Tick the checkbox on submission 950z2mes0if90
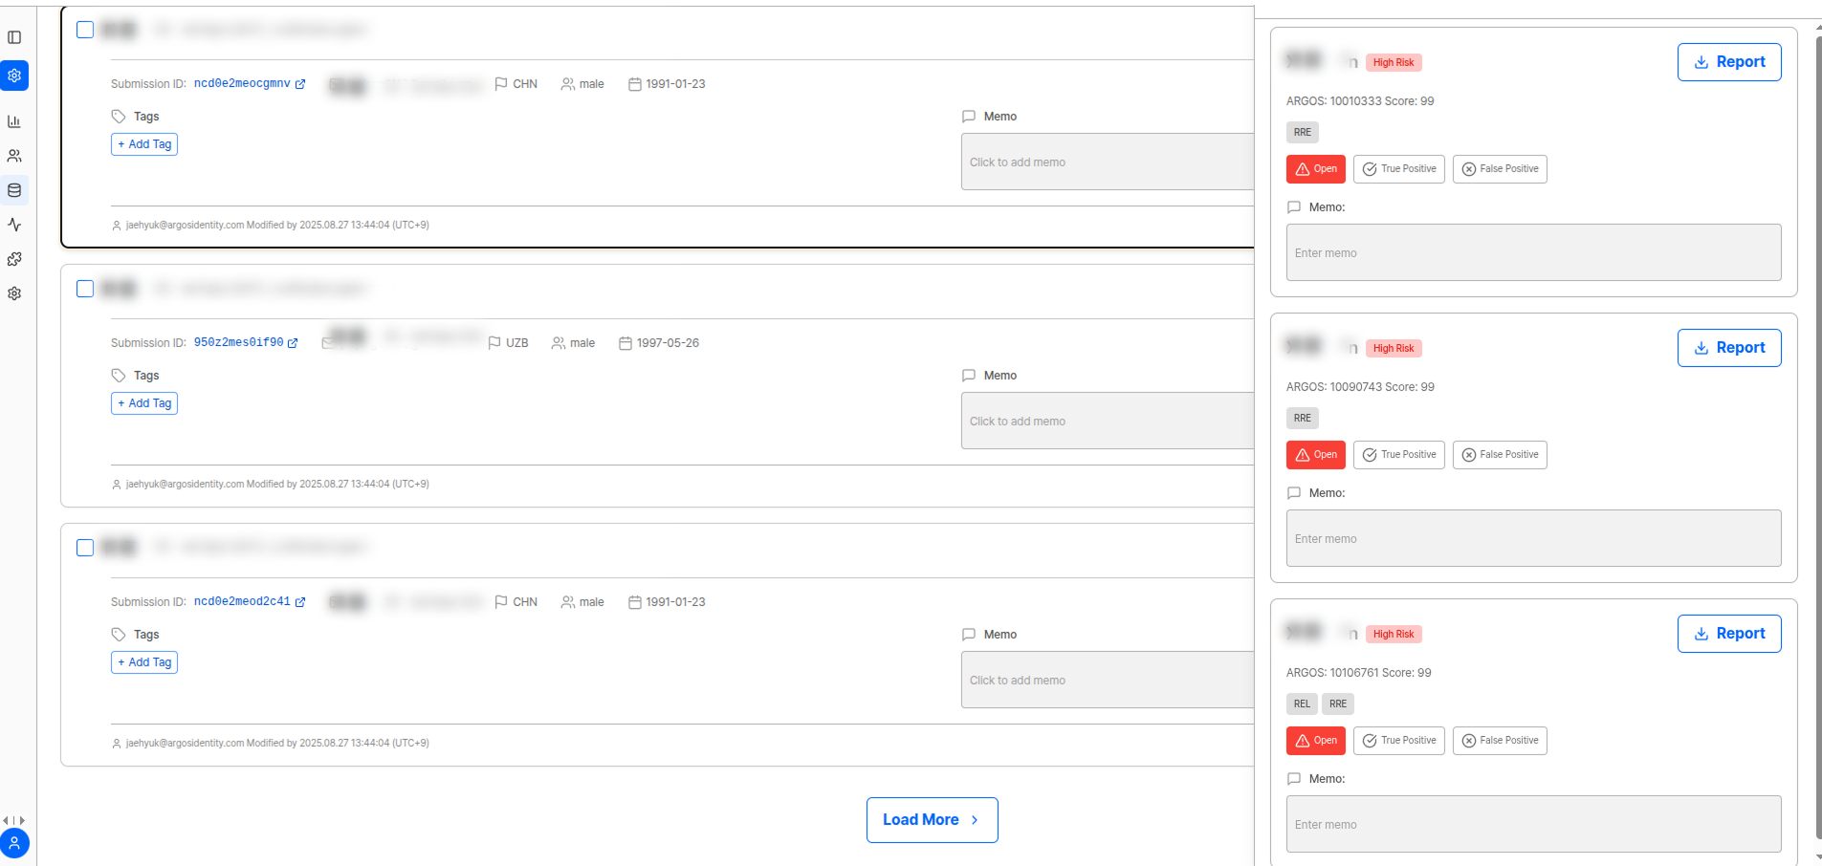This screenshot has height=866, width=1822. pos(84,288)
